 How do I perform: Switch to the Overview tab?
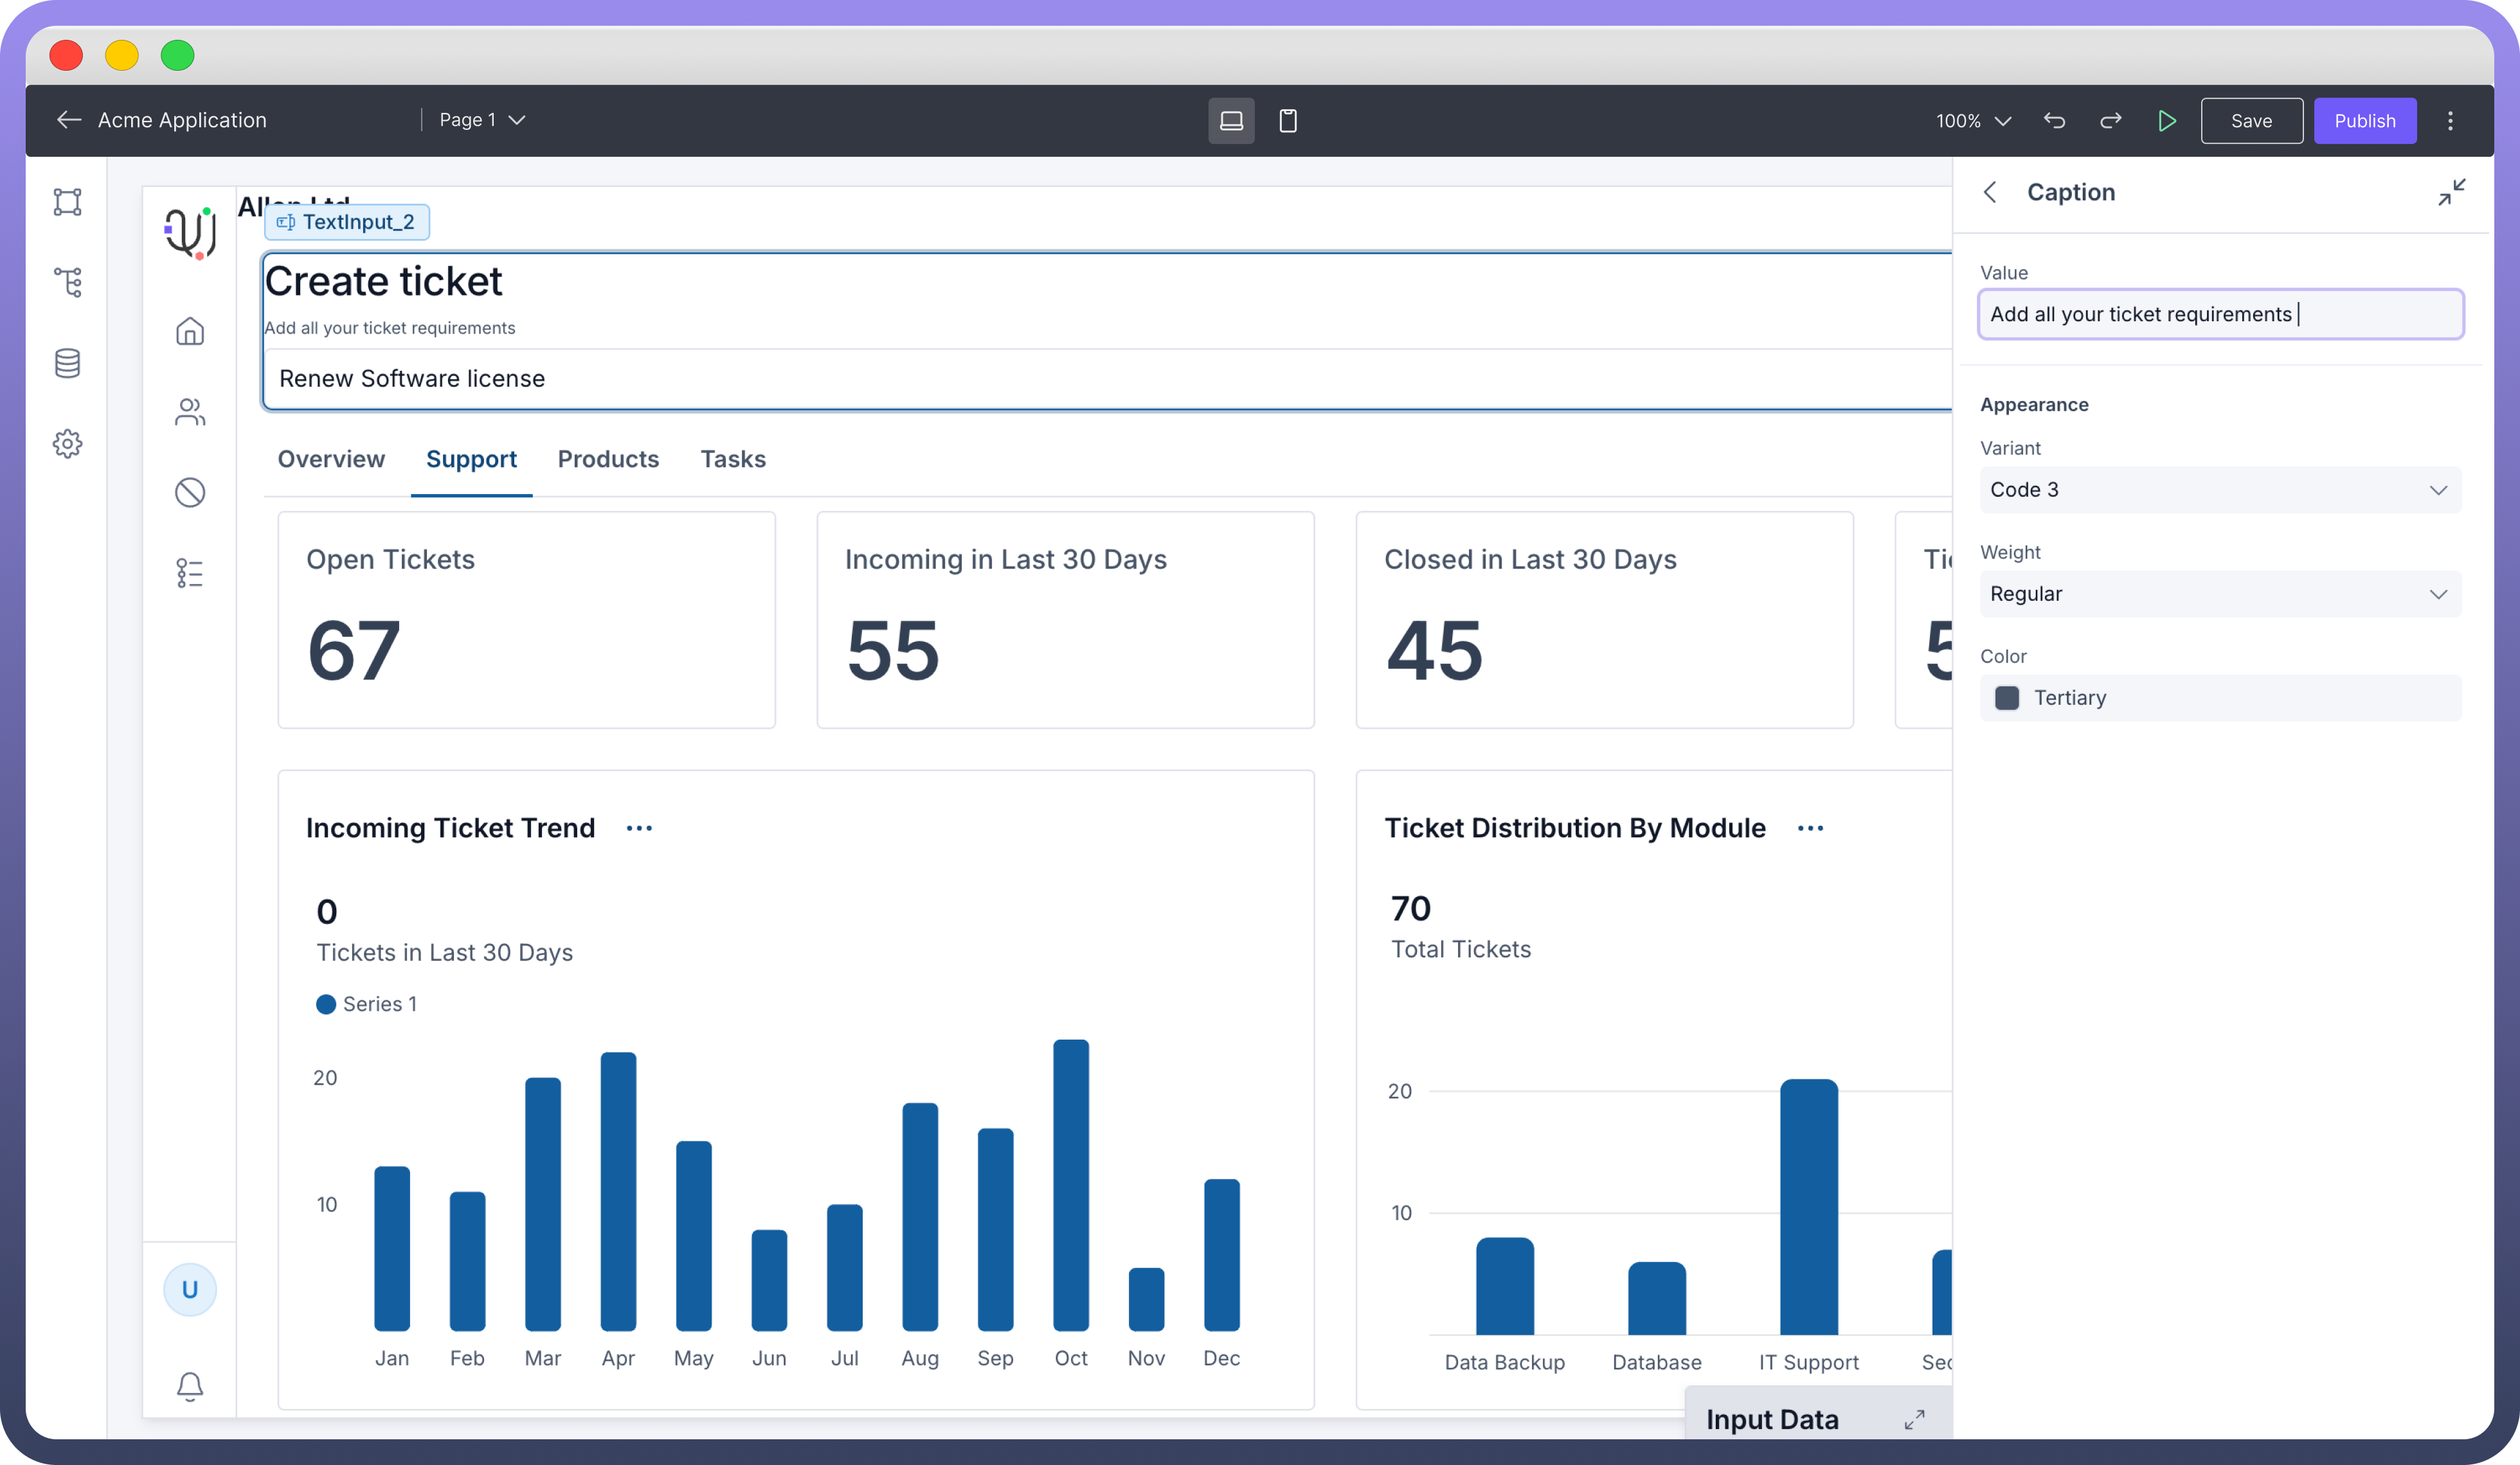(331, 459)
